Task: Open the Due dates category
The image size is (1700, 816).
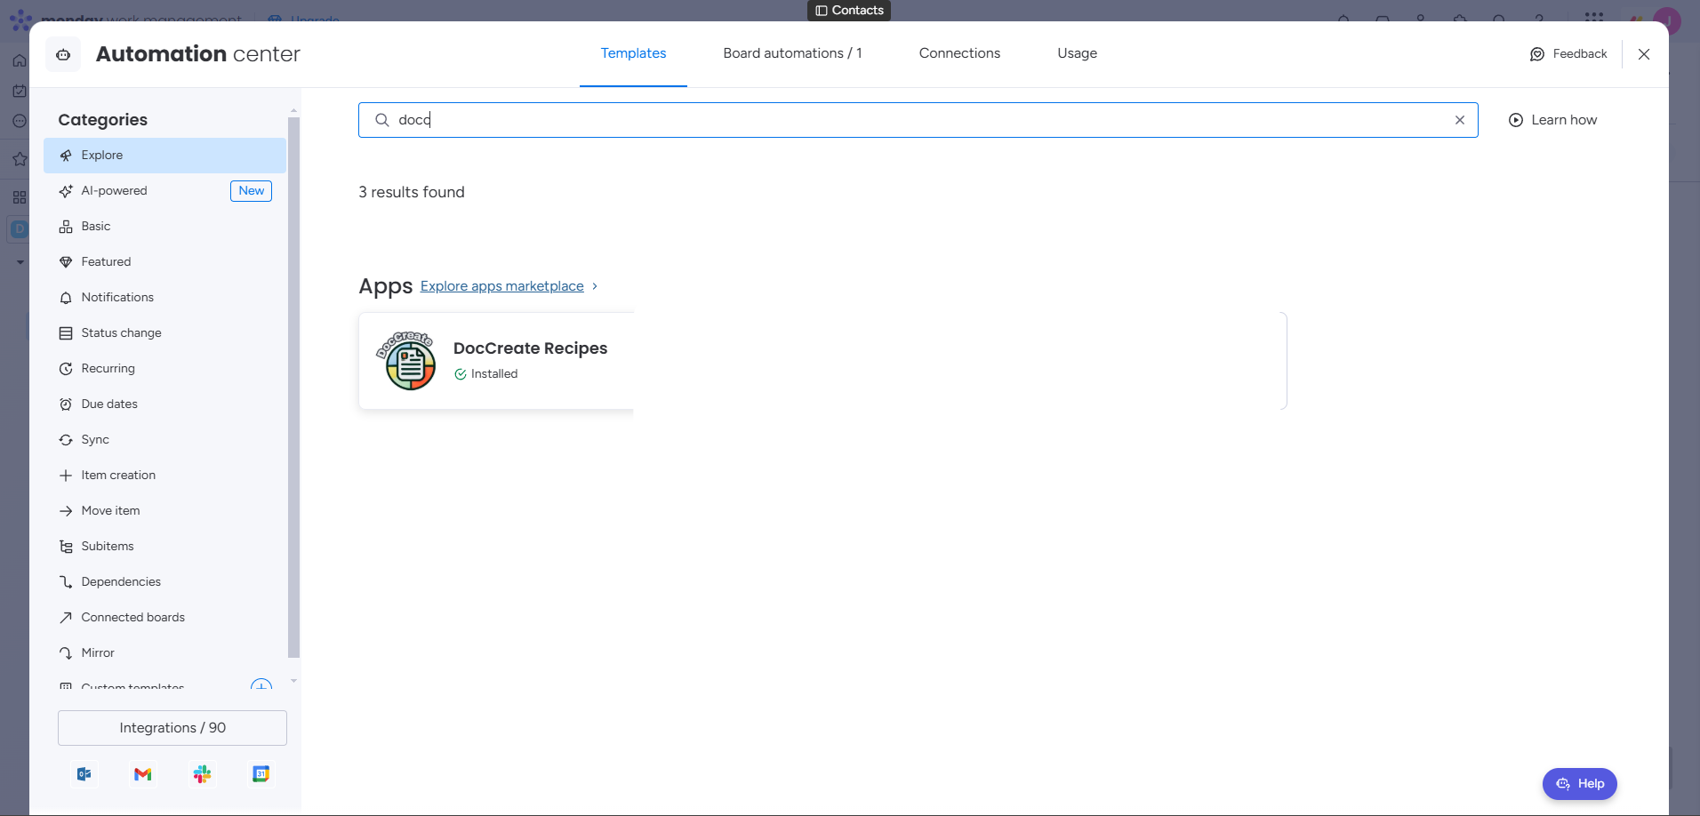Action: pos(164,404)
